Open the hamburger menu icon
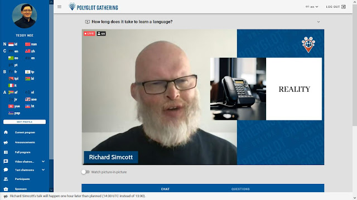357x200 pixels. coord(60,7)
